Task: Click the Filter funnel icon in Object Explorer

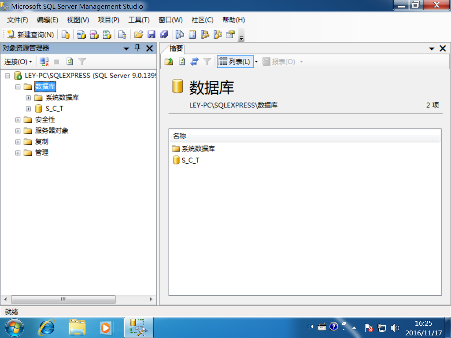Action: click(x=82, y=62)
